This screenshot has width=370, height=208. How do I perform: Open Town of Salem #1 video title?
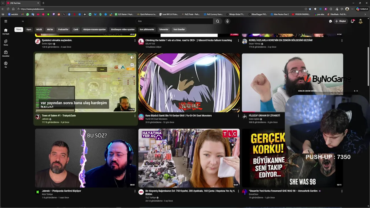pyautogui.click(x=59, y=116)
